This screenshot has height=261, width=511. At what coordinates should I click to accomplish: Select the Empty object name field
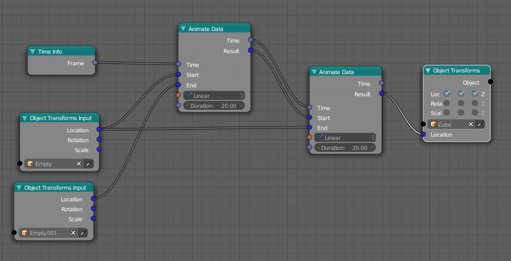[55, 164]
